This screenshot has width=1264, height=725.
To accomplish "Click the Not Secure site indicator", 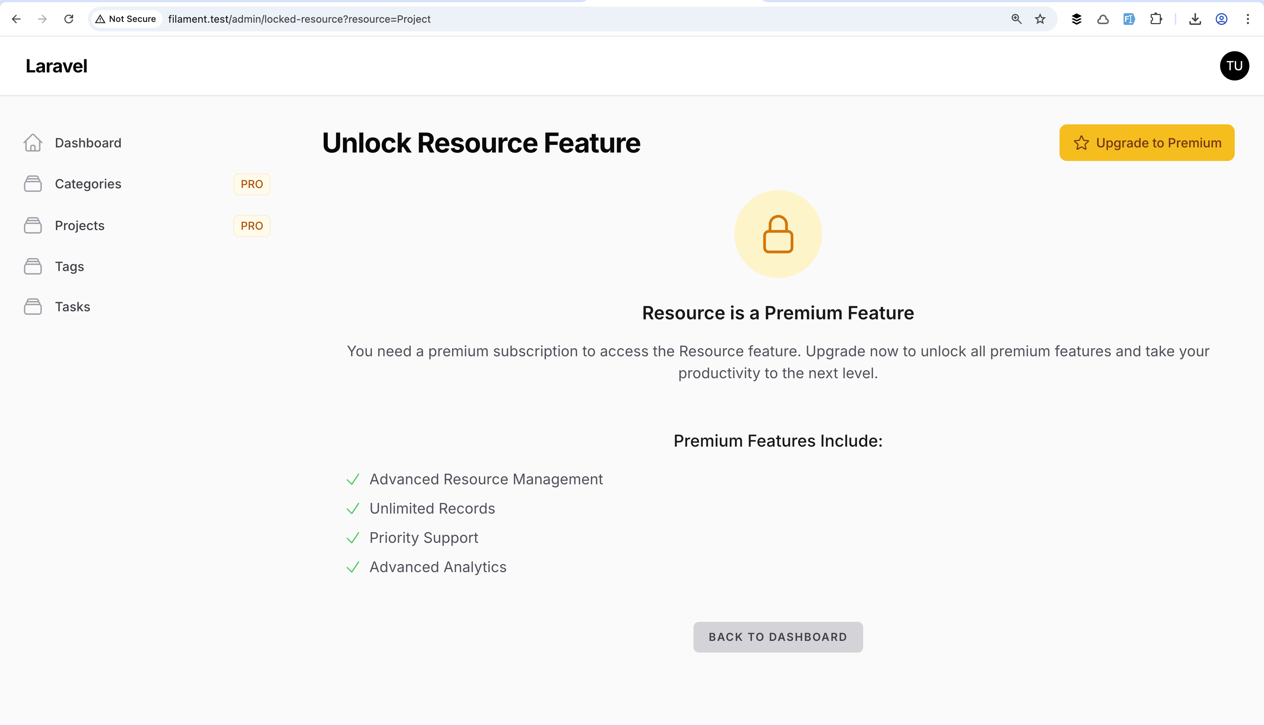I will [x=126, y=19].
